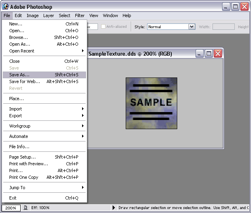Choose Open As... menu entry

click(44, 44)
